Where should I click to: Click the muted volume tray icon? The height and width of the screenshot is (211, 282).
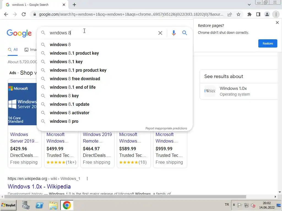click(253, 205)
